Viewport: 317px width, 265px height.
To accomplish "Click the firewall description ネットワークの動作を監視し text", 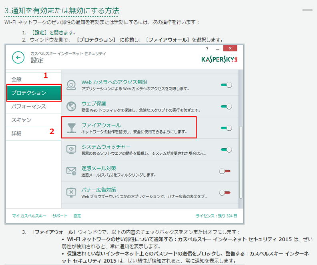I will point(134,132).
